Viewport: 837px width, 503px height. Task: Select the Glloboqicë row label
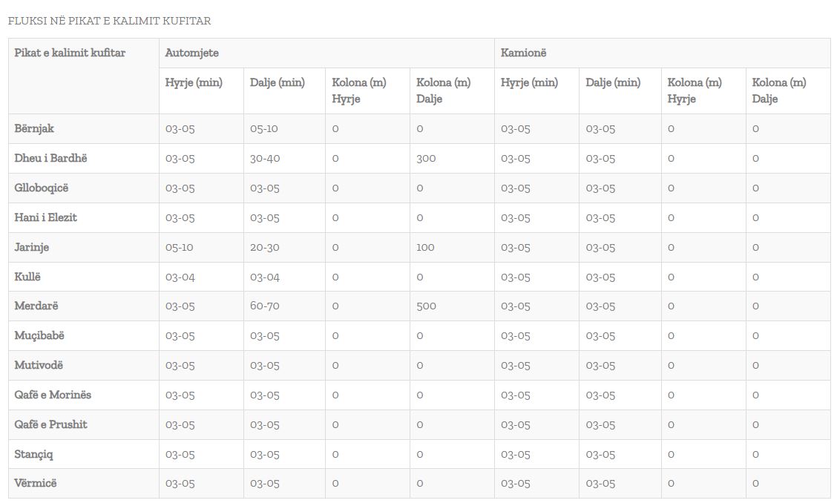coord(42,188)
